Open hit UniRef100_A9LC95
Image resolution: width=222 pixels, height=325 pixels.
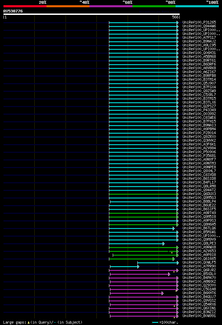[199, 45]
